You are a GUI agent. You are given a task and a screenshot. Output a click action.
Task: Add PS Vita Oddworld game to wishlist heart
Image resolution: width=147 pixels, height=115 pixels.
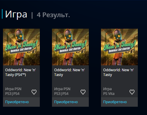(132, 92)
